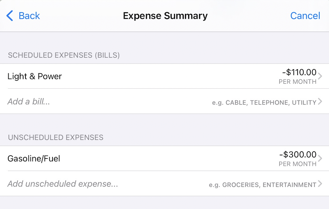Image resolution: width=329 pixels, height=209 pixels.
Task: Tap the chevron on the Add a bill row
Action: point(320,102)
